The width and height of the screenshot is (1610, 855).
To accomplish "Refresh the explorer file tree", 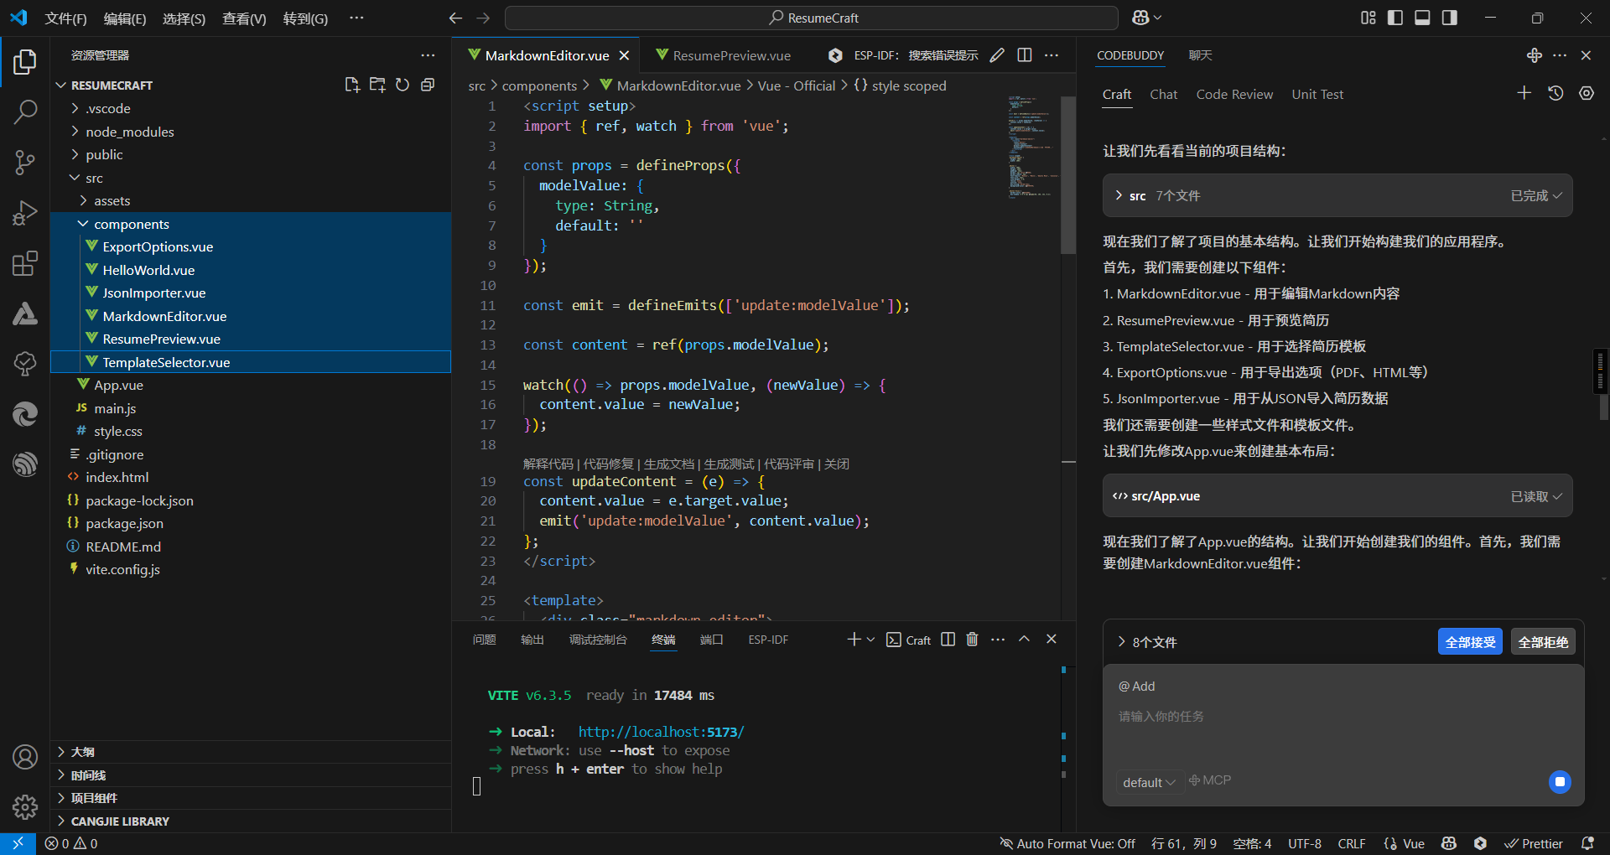I will [x=402, y=85].
